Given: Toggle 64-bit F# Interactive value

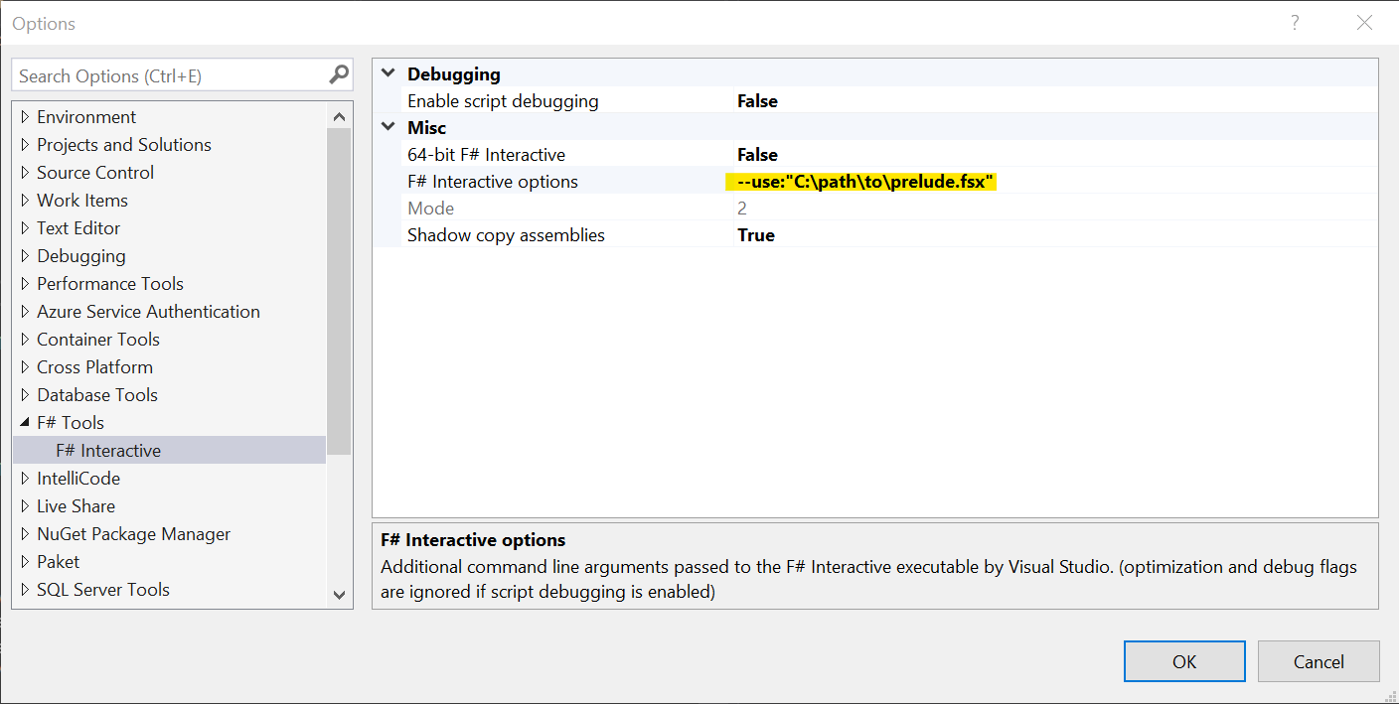Looking at the screenshot, I should coord(757,155).
